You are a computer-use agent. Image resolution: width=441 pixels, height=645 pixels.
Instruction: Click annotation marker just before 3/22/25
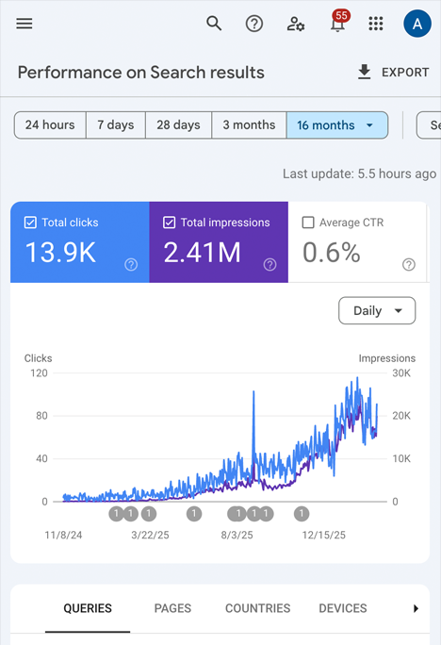tap(149, 514)
